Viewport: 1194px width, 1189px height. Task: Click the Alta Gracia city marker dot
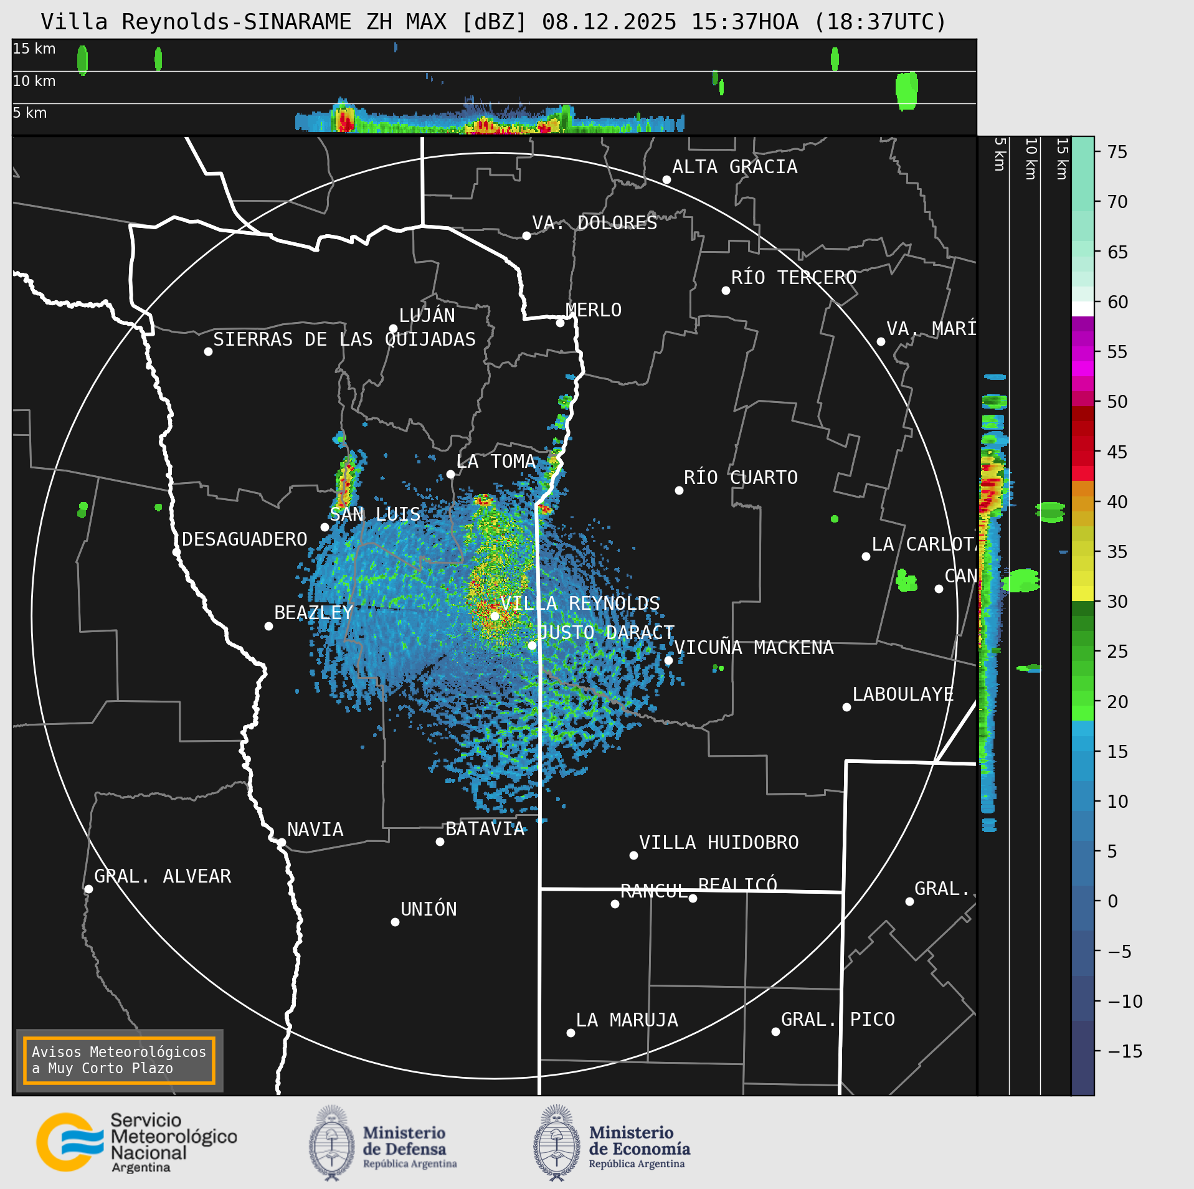(666, 179)
